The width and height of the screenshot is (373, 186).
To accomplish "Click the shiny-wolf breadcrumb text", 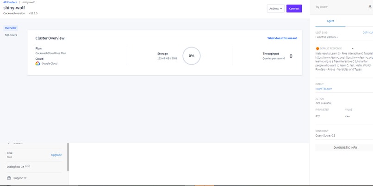I will point(28,2).
